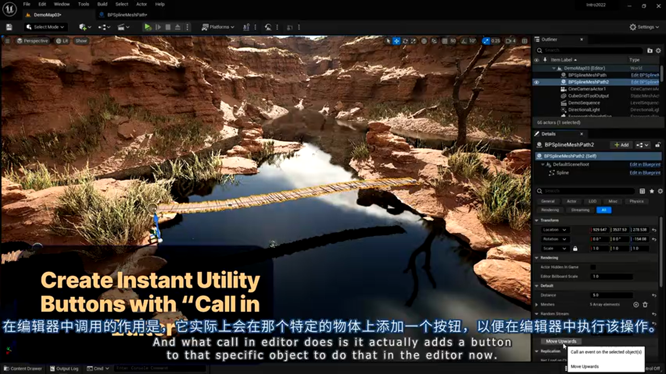
Task: Click the outliner settings gear
Action: tap(659, 50)
